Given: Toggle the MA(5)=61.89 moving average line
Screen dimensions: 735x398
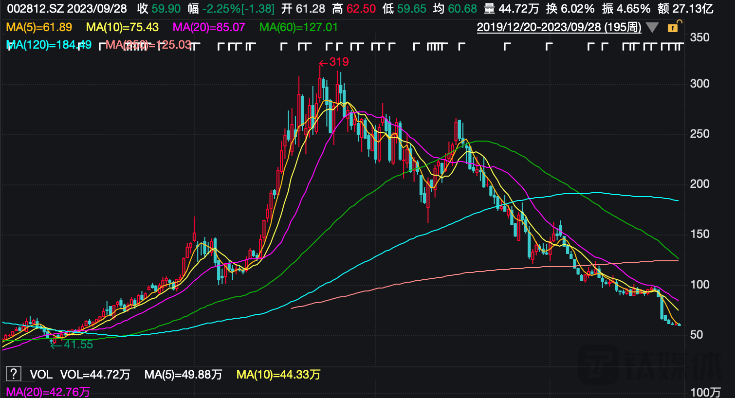Looking at the screenshot, I should 39,27.
